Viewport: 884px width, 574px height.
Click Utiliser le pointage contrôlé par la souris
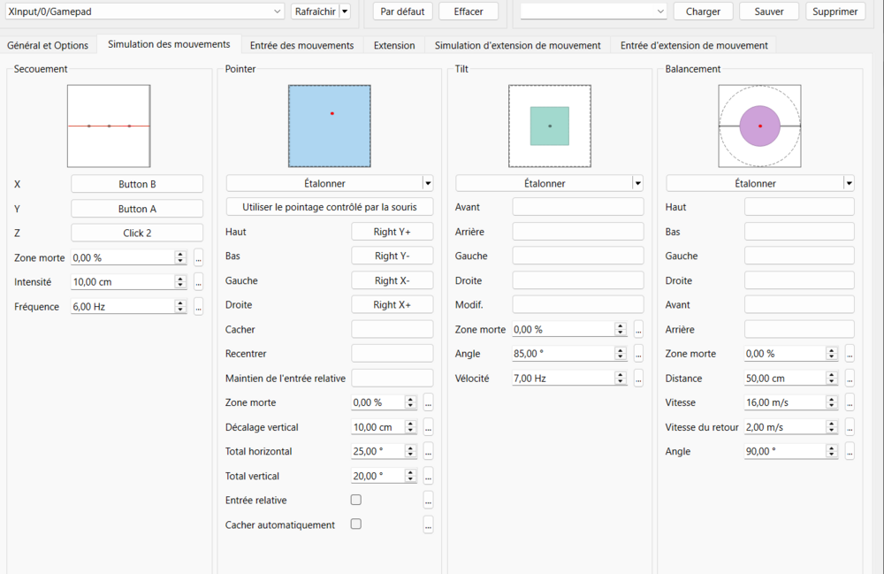(x=330, y=207)
